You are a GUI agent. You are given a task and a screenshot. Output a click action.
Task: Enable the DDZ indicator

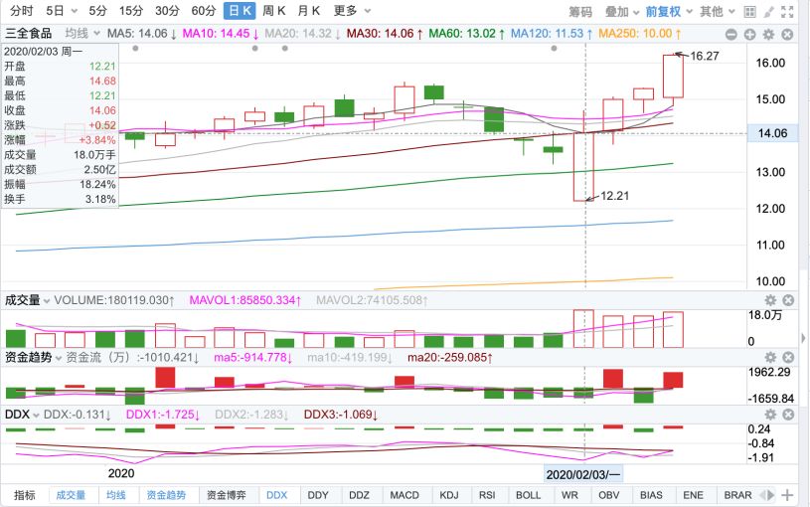click(x=359, y=495)
